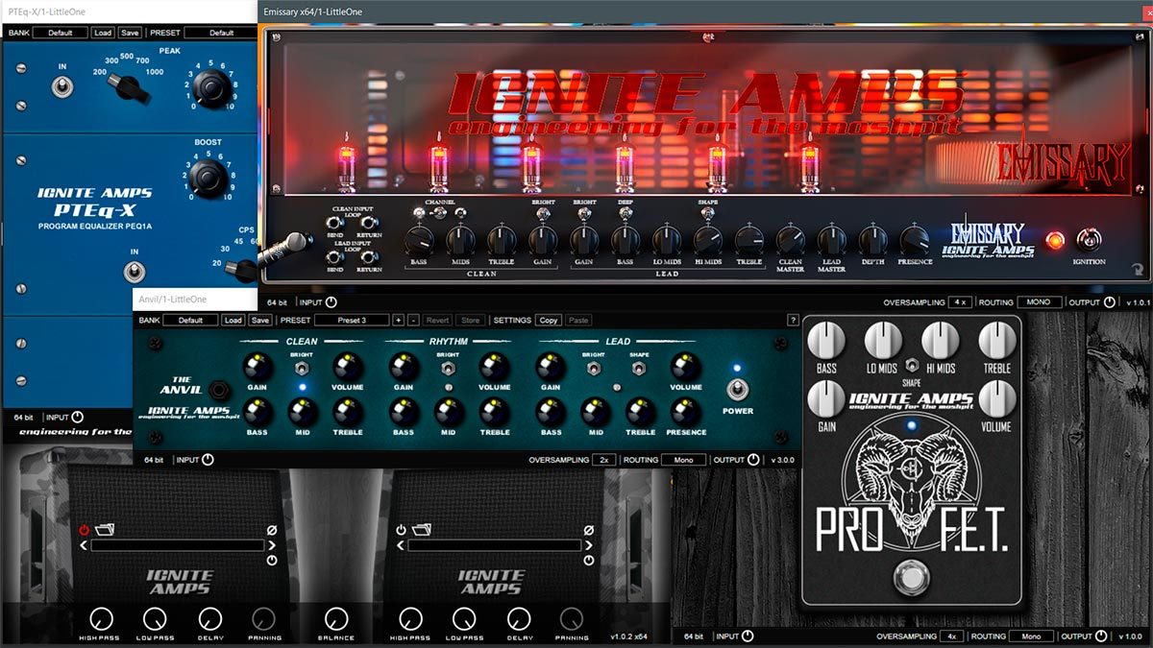Click PTEq-X Save button

click(x=130, y=33)
